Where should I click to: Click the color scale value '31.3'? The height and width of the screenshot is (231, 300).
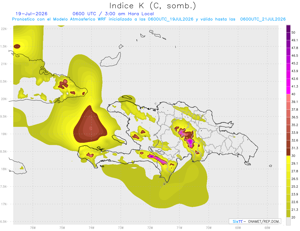point(295,148)
